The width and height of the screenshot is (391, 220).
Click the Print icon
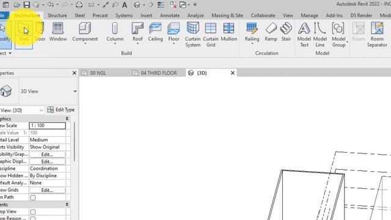79,4
